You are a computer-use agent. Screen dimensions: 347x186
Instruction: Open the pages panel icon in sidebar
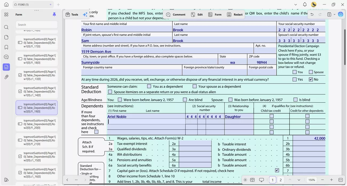(6, 37)
